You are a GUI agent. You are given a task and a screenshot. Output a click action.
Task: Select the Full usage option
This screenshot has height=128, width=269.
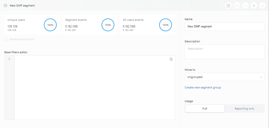click(x=205, y=108)
